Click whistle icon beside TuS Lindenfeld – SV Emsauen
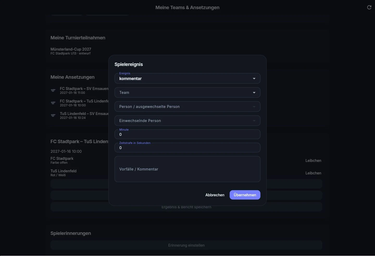This screenshot has width=375, height=256. [53, 115]
